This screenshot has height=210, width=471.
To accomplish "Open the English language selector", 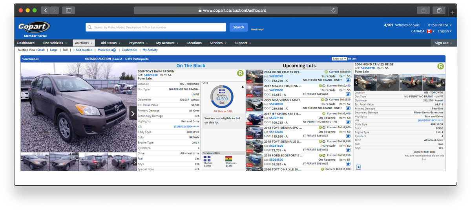I will pos(444,31).
